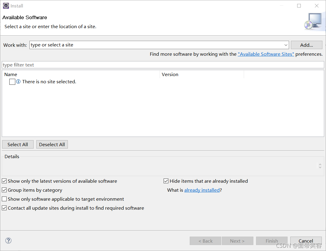
Task: Uncheck 'Group items by category'
Action: click(x=4, y=190)
